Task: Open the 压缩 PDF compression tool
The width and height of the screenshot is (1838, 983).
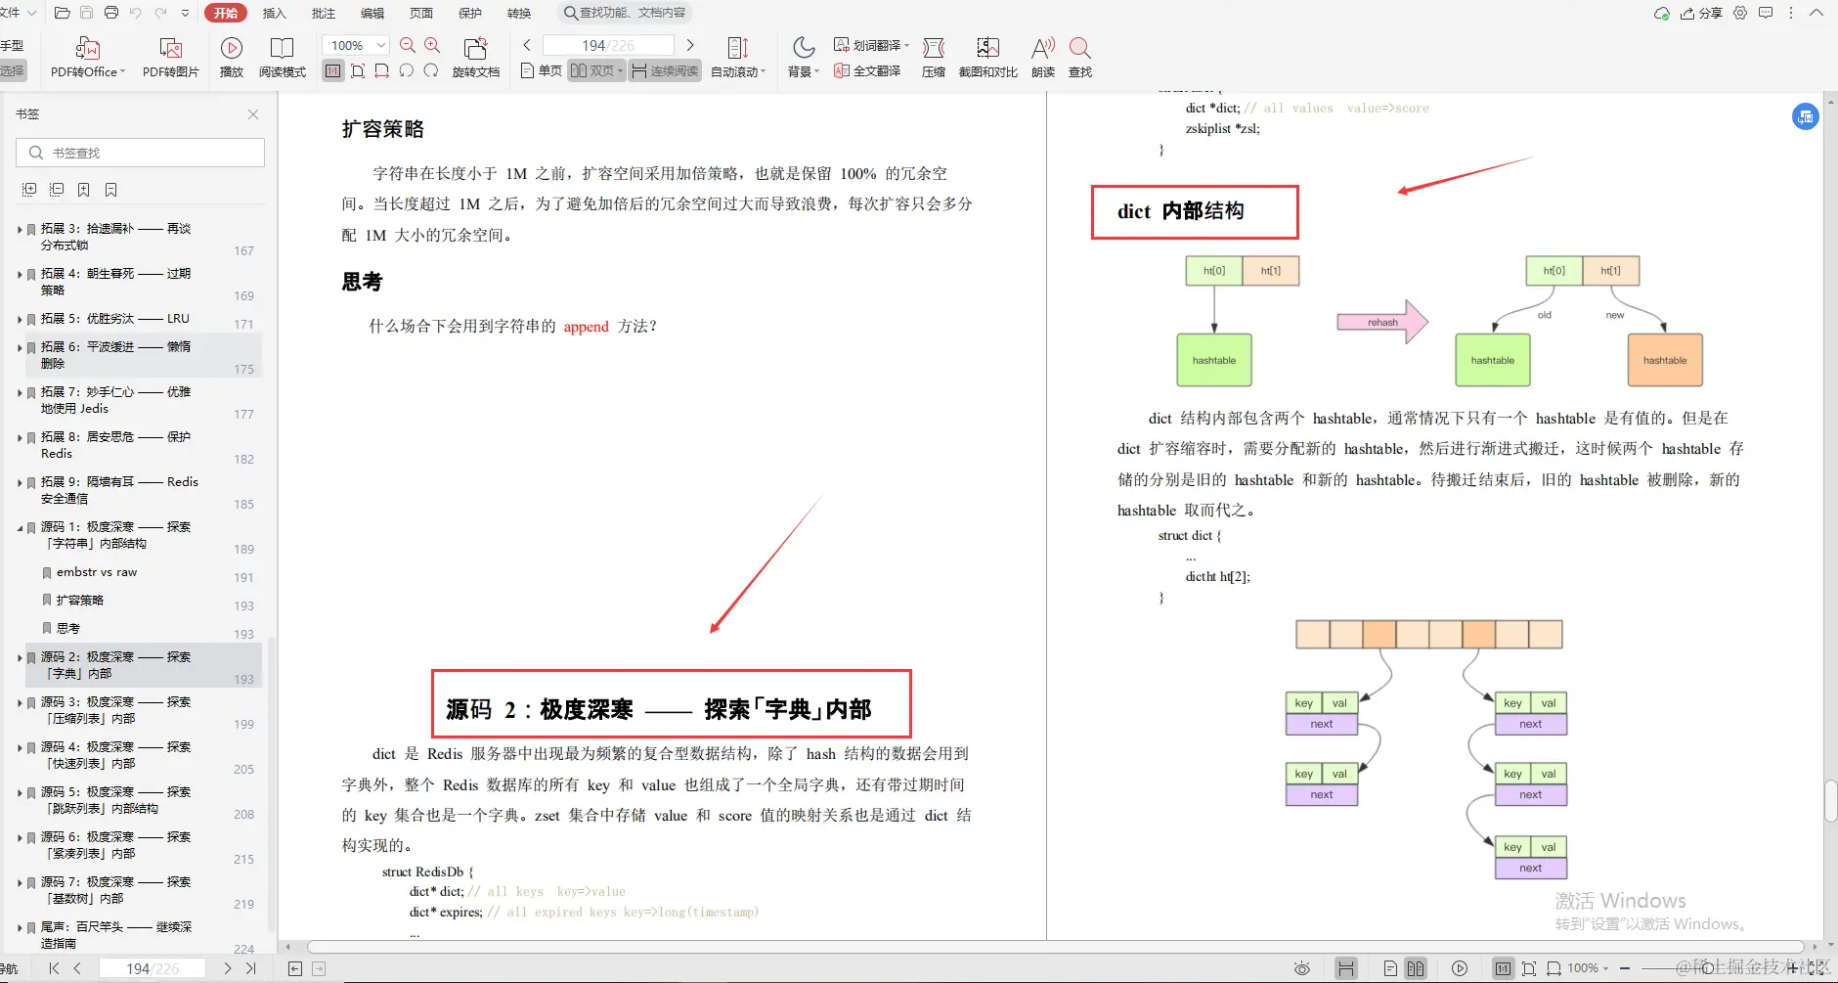Action: point(933,57)
